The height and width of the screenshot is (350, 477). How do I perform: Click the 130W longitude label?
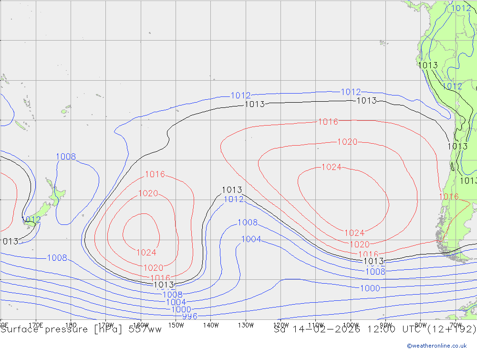click(246, 325)
